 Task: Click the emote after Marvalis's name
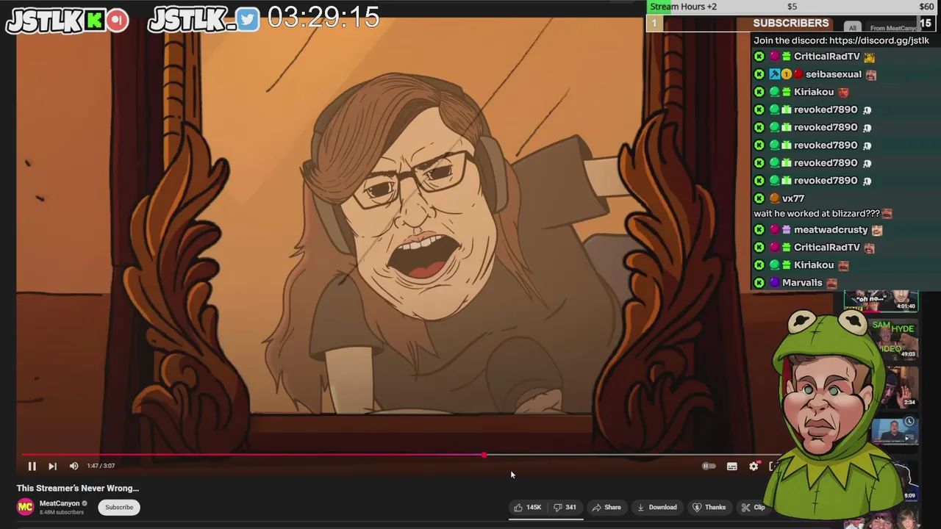click(831, 283)
